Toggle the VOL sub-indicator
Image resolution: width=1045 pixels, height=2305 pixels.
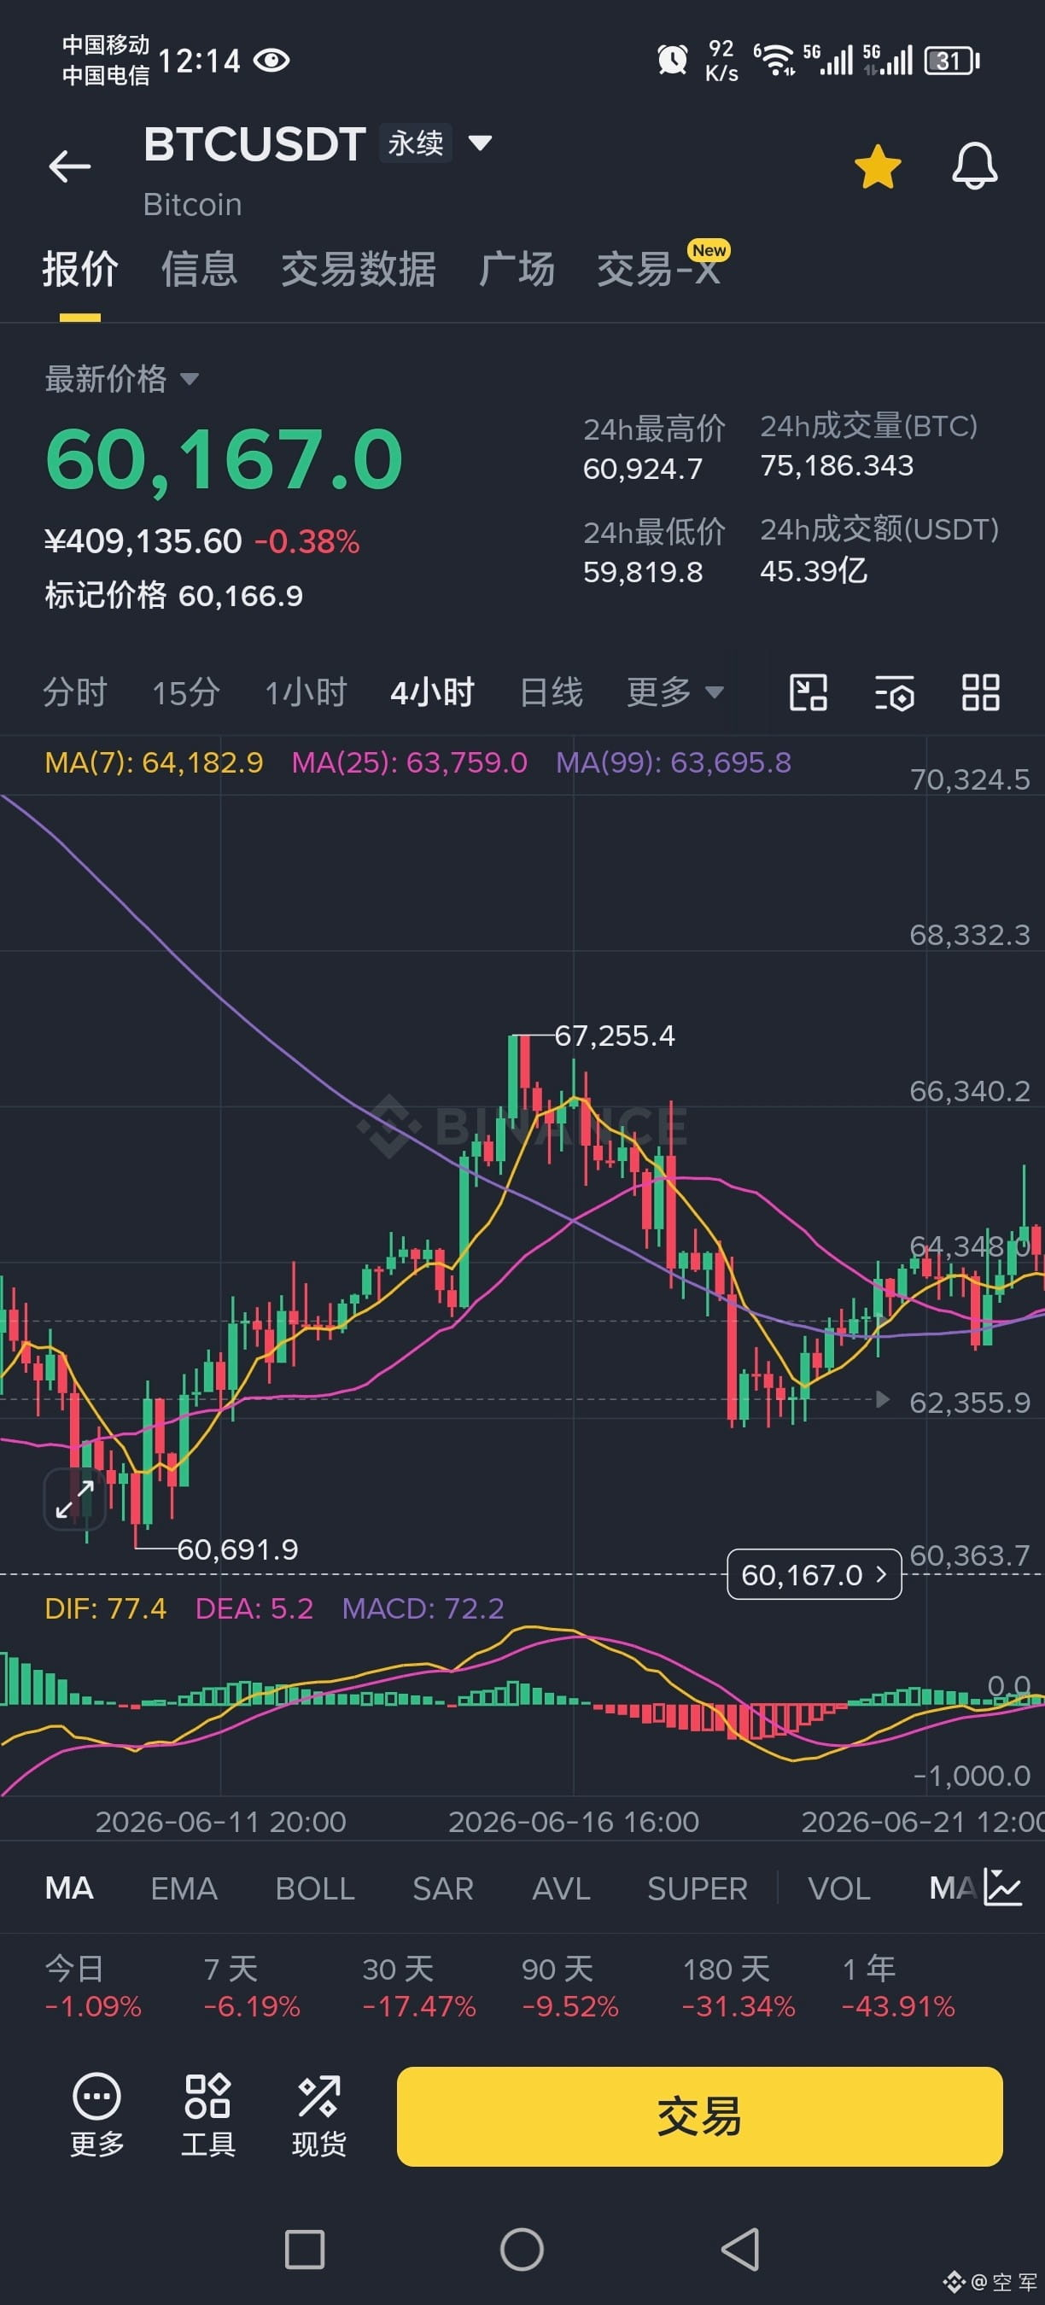coord(838,1888)
